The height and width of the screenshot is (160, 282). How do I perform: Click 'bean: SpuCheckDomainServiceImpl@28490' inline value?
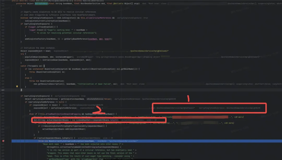[x=83, y=105]
